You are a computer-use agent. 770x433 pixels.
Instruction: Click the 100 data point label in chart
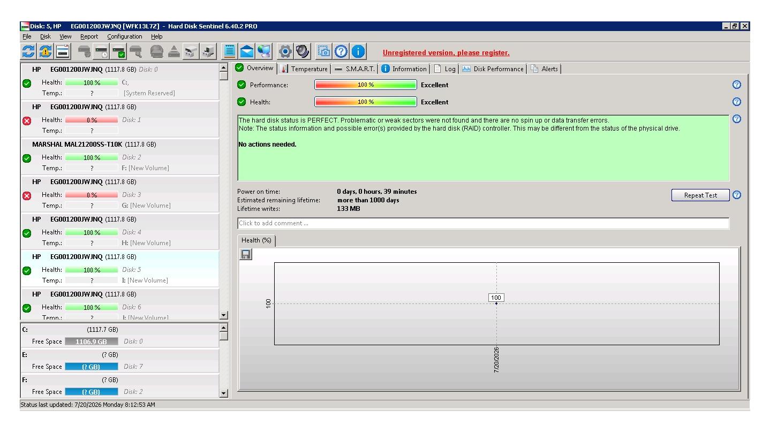pos(496,298)
